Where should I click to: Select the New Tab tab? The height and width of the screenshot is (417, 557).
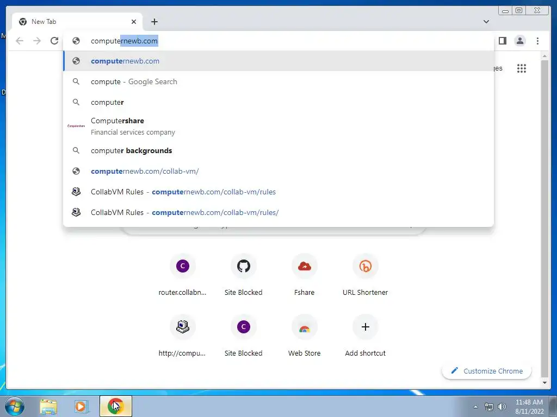pyautogui.click(x=77, y=22)
